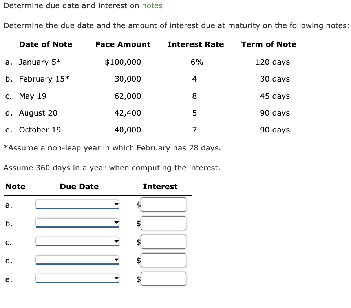This screenshot has width=351, height=308.
Task: Click inside note d's interest box
Action: click(164, 260)
